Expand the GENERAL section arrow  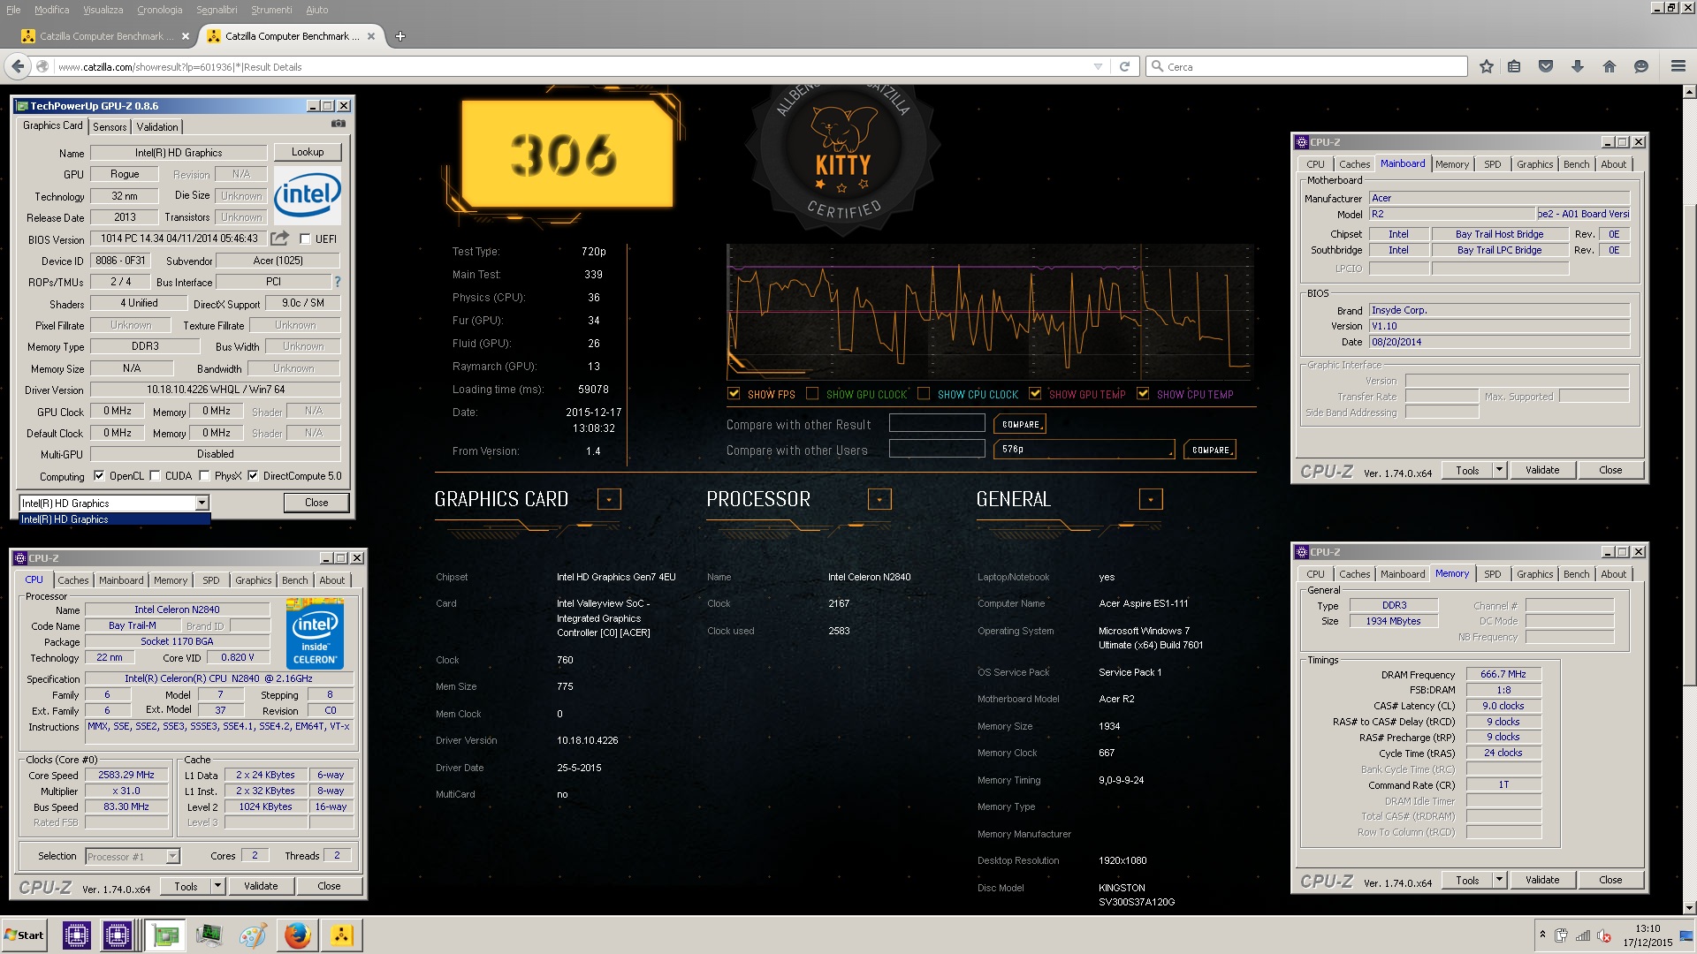(1151, 499)
